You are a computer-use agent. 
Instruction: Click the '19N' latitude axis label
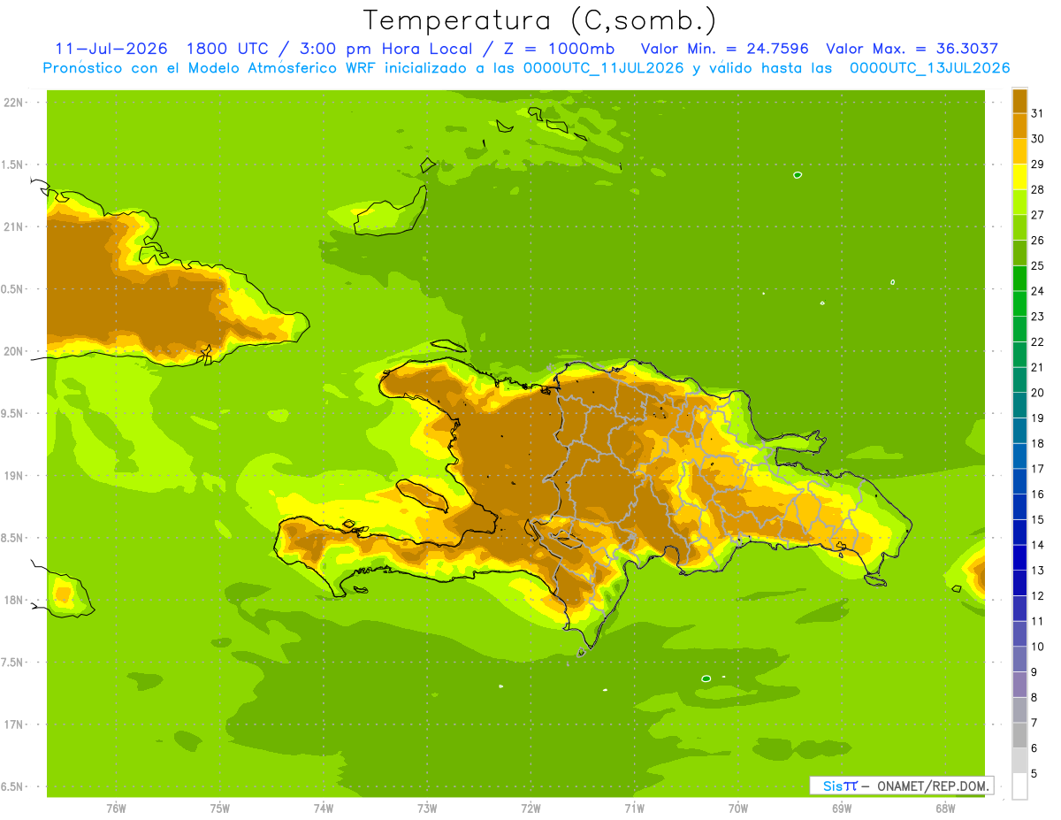click(14, 476)
